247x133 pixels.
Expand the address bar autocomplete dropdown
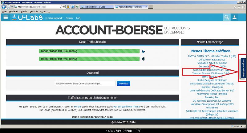(x=64, y=7)
